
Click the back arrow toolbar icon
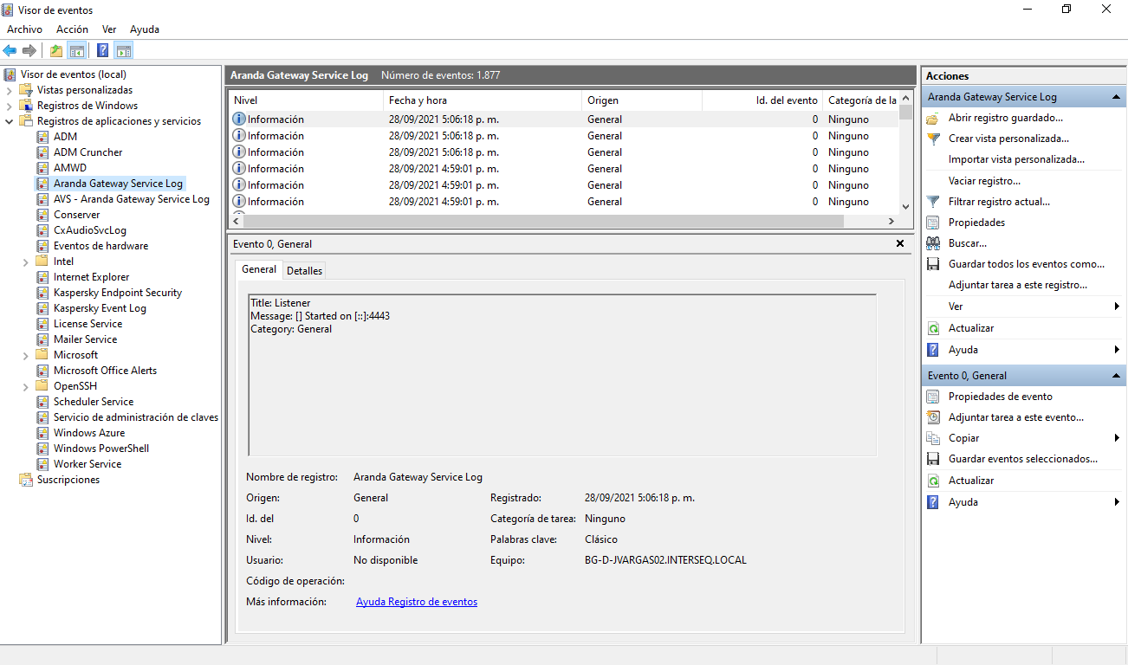10,51
